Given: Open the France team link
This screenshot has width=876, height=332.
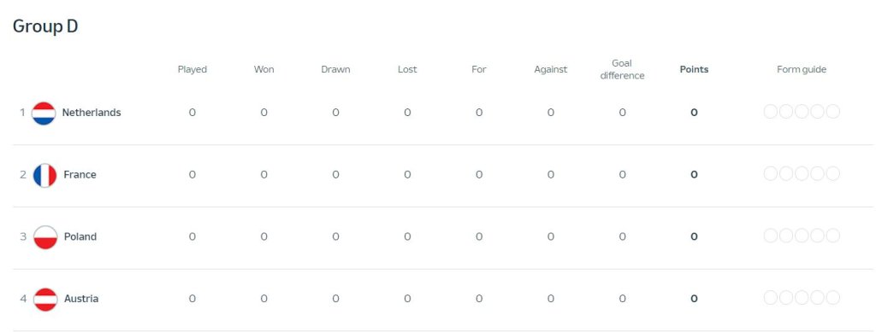Looking at the screenshot, I should (80, 174).
